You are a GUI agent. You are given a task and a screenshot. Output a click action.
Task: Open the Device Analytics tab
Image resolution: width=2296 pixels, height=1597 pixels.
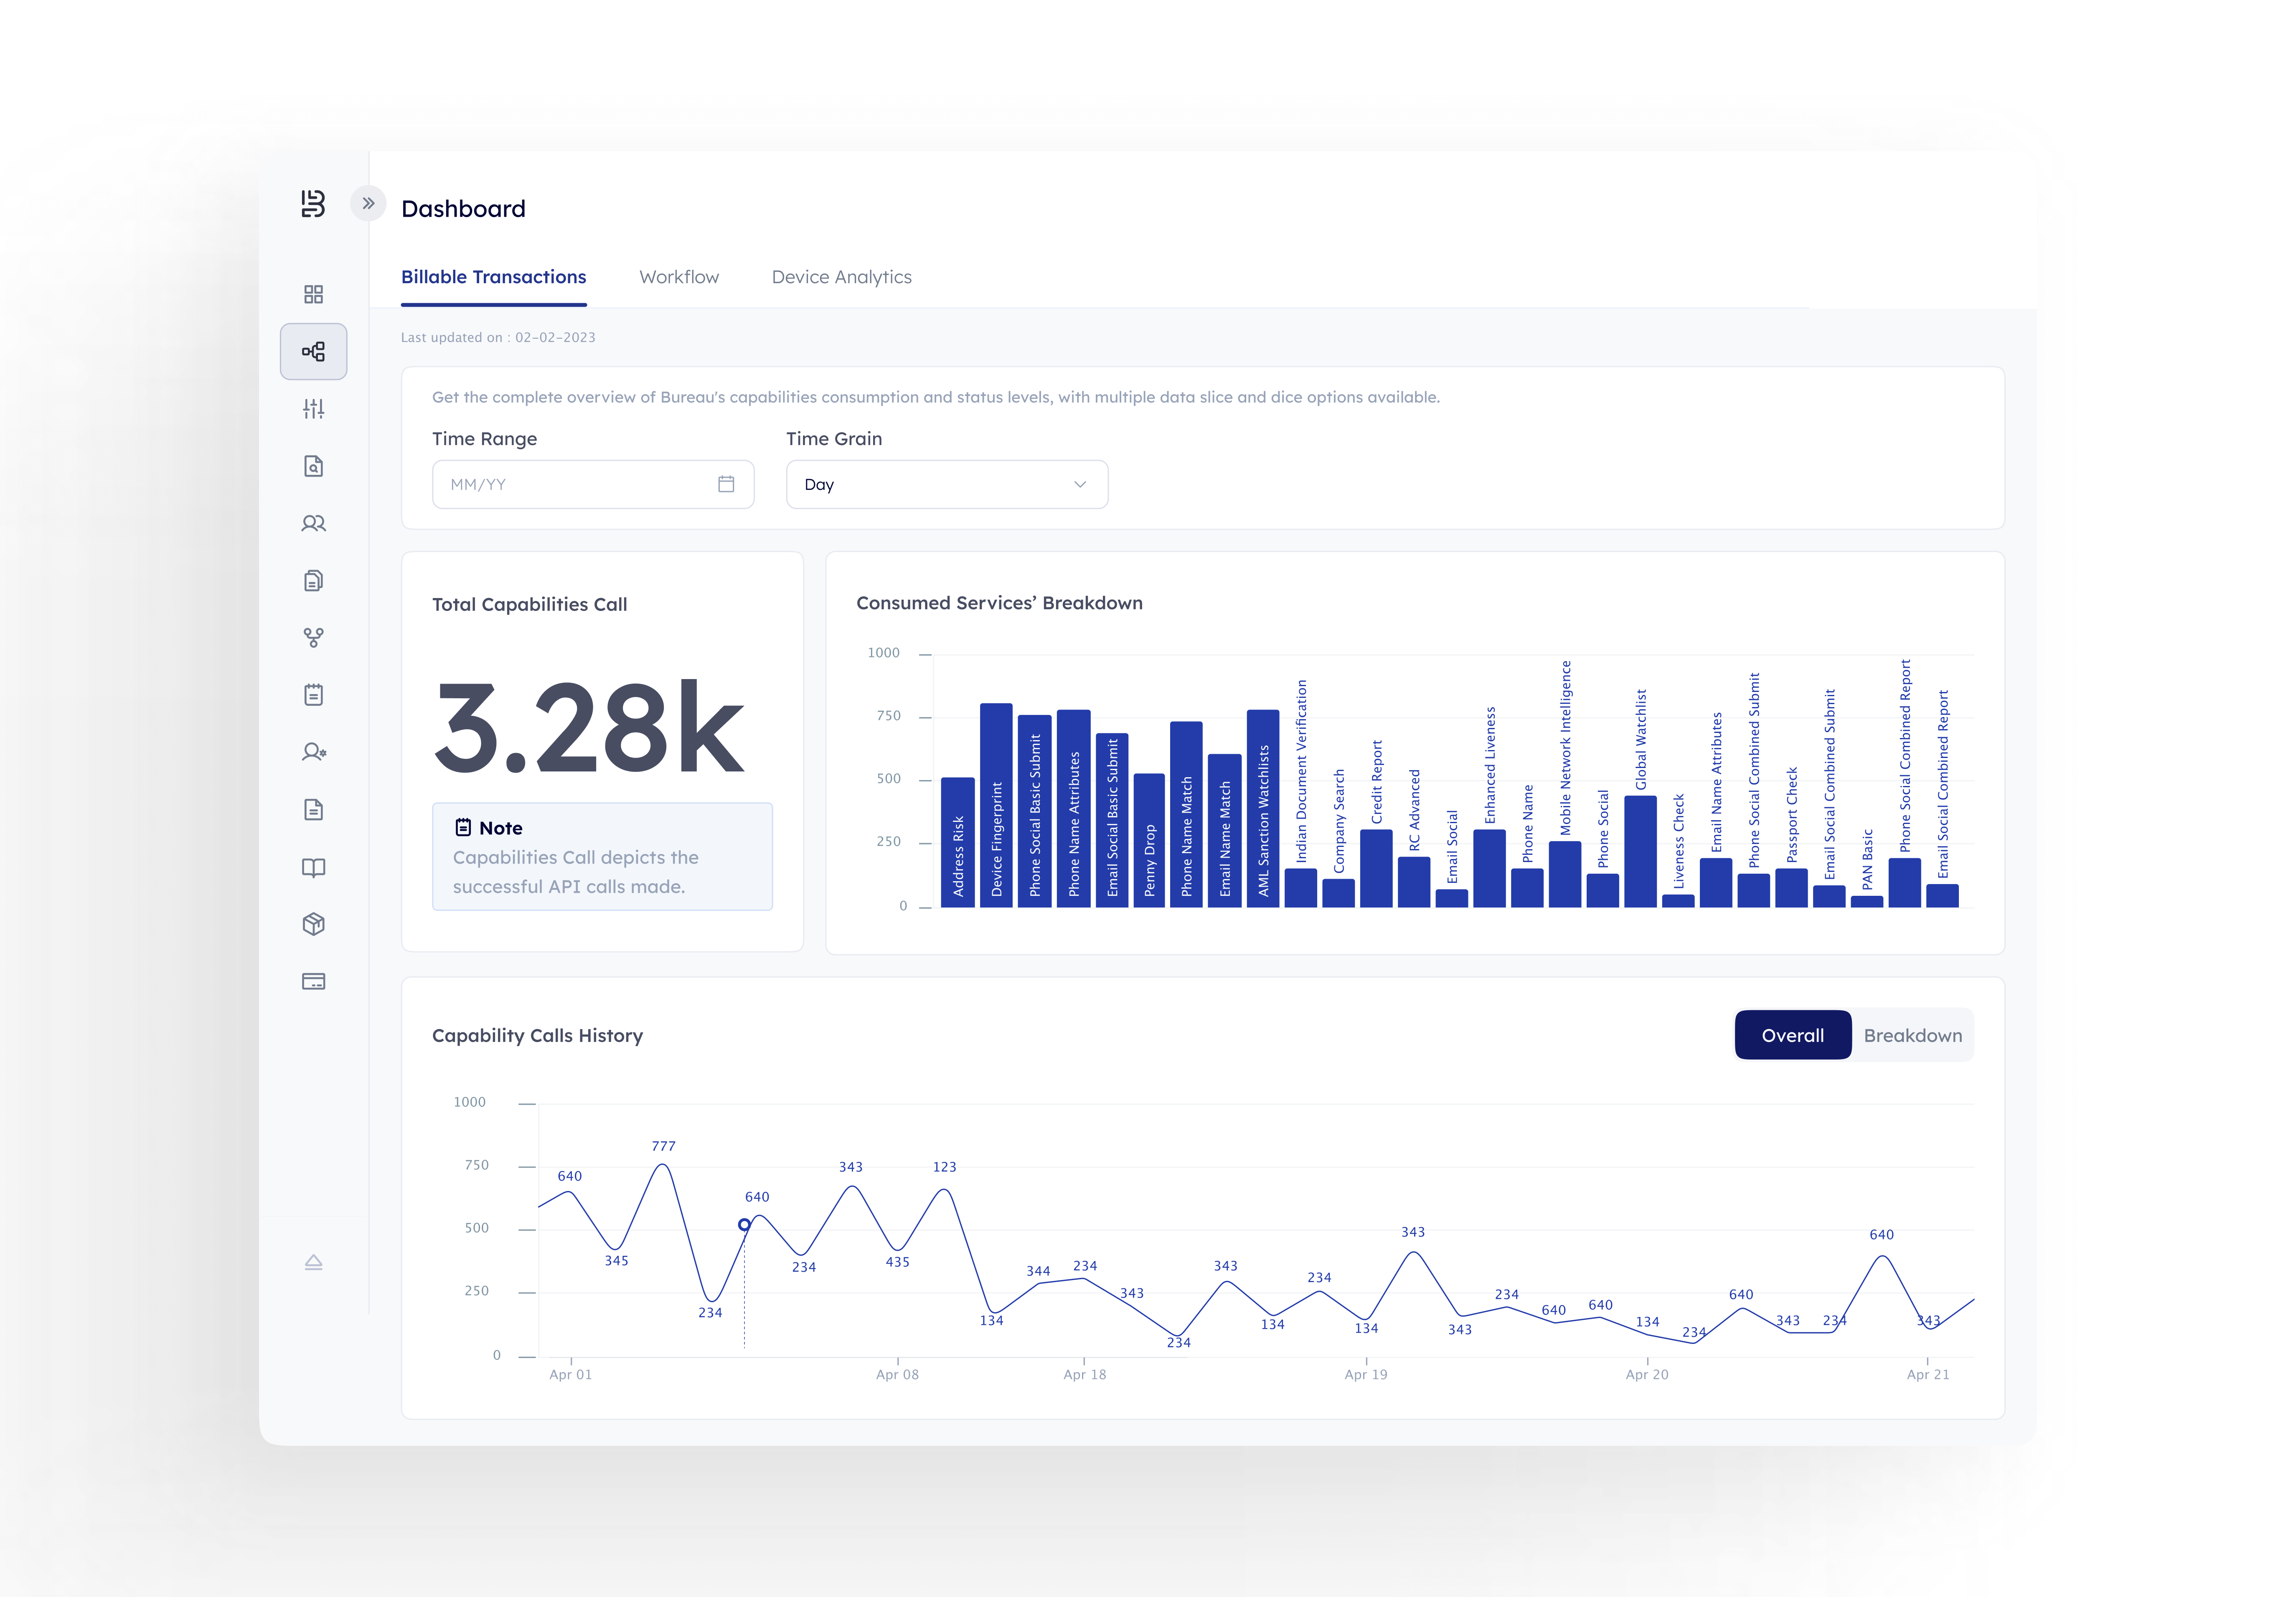[841, 277]
